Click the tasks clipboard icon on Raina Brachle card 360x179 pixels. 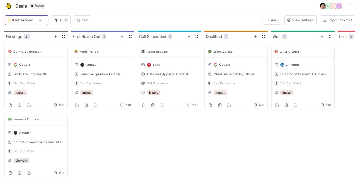click(153, 105)
